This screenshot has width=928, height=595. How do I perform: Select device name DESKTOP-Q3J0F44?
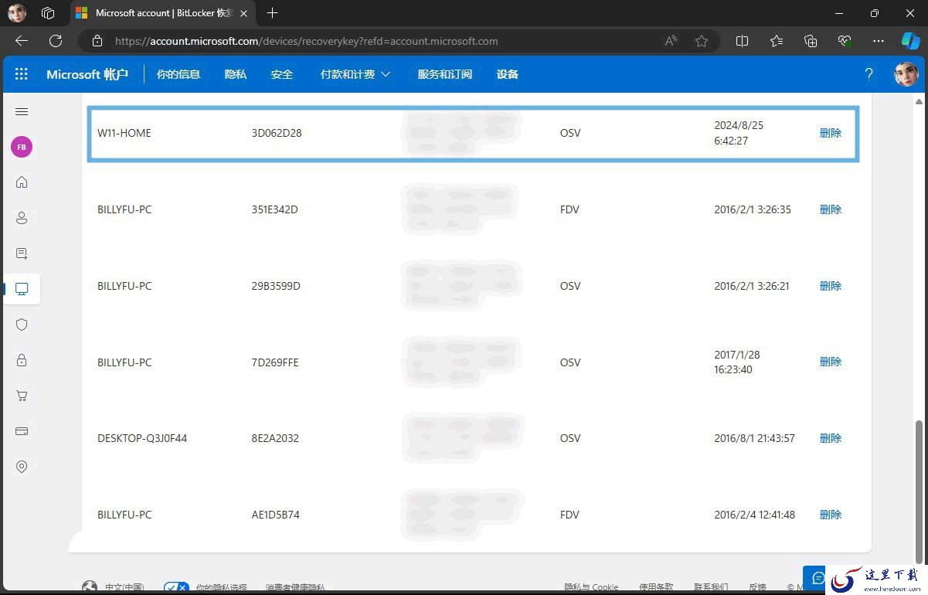pyautogui.click(x=142, y=438)
